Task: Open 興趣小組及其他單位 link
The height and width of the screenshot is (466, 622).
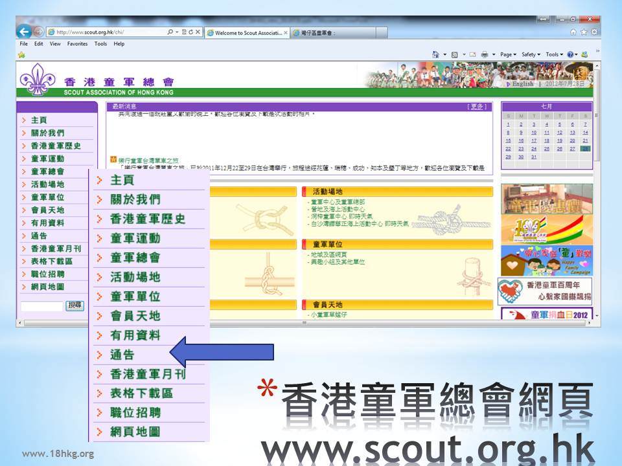Action: pos(338,262)
